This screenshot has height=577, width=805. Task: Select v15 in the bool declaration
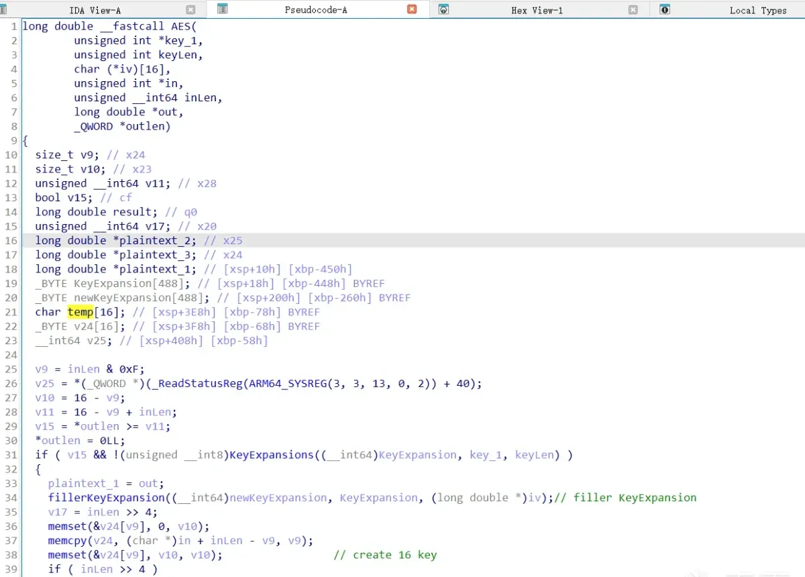coord(77,197)
